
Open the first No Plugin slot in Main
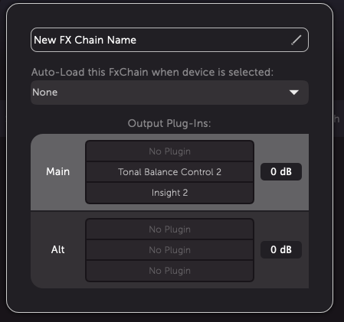(x=169, y=151)
